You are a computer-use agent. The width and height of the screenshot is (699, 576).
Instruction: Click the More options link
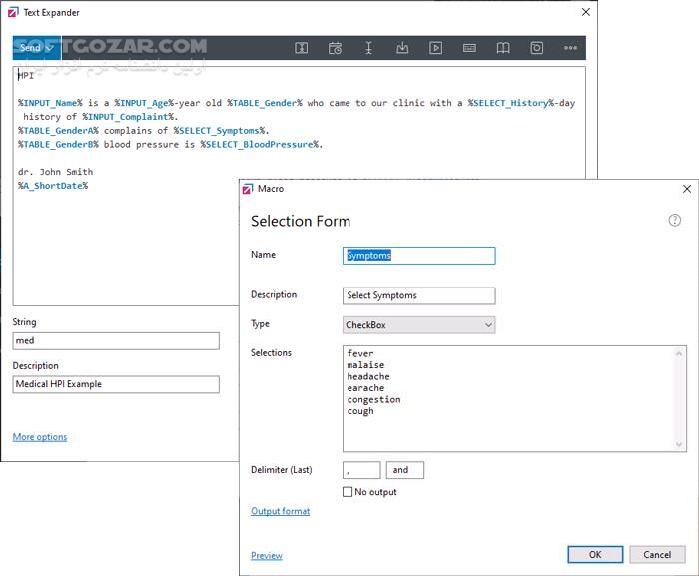40,437
